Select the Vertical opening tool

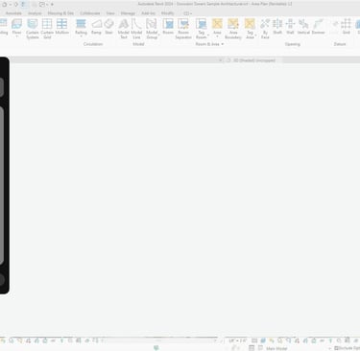303,27
